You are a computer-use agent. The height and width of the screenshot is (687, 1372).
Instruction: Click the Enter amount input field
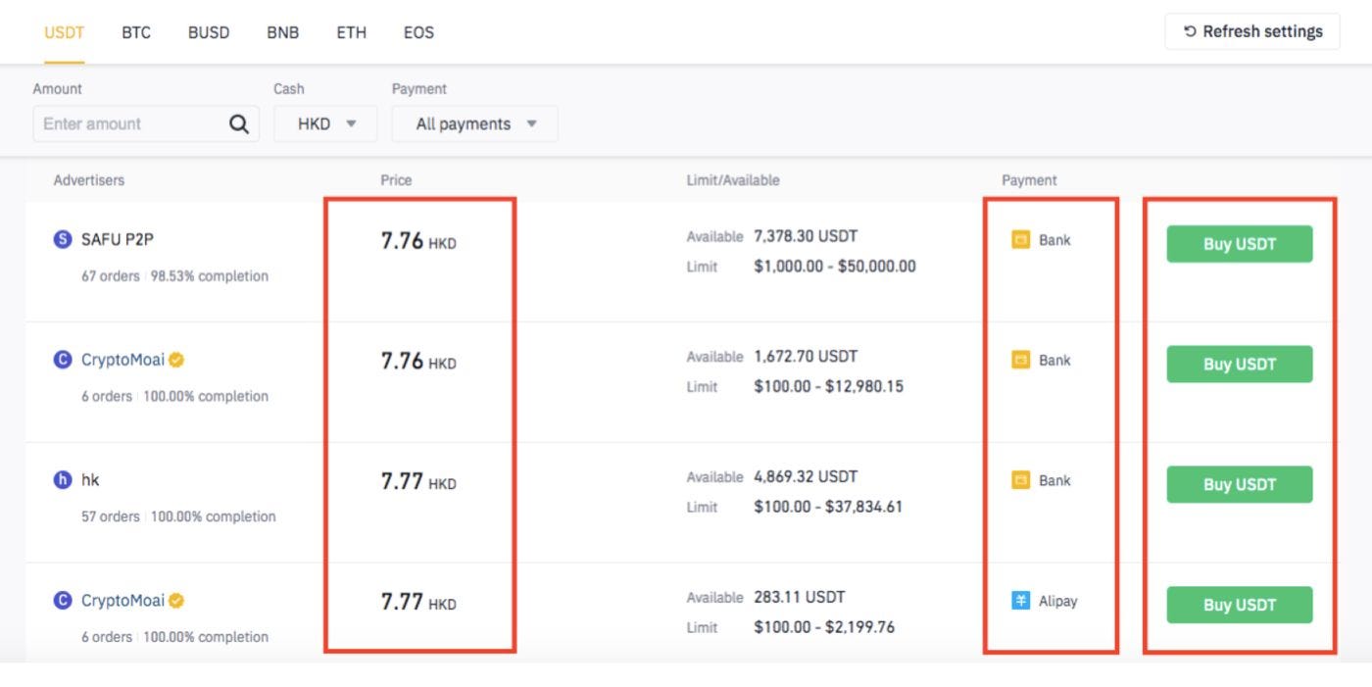pyautogui.click(x=127, y=123)
